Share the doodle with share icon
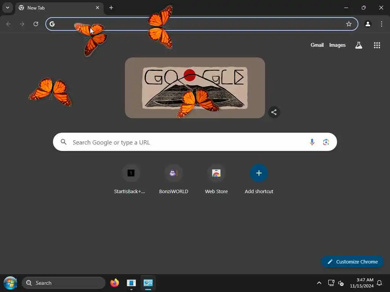The image size is (390, 292). point(274,112)
